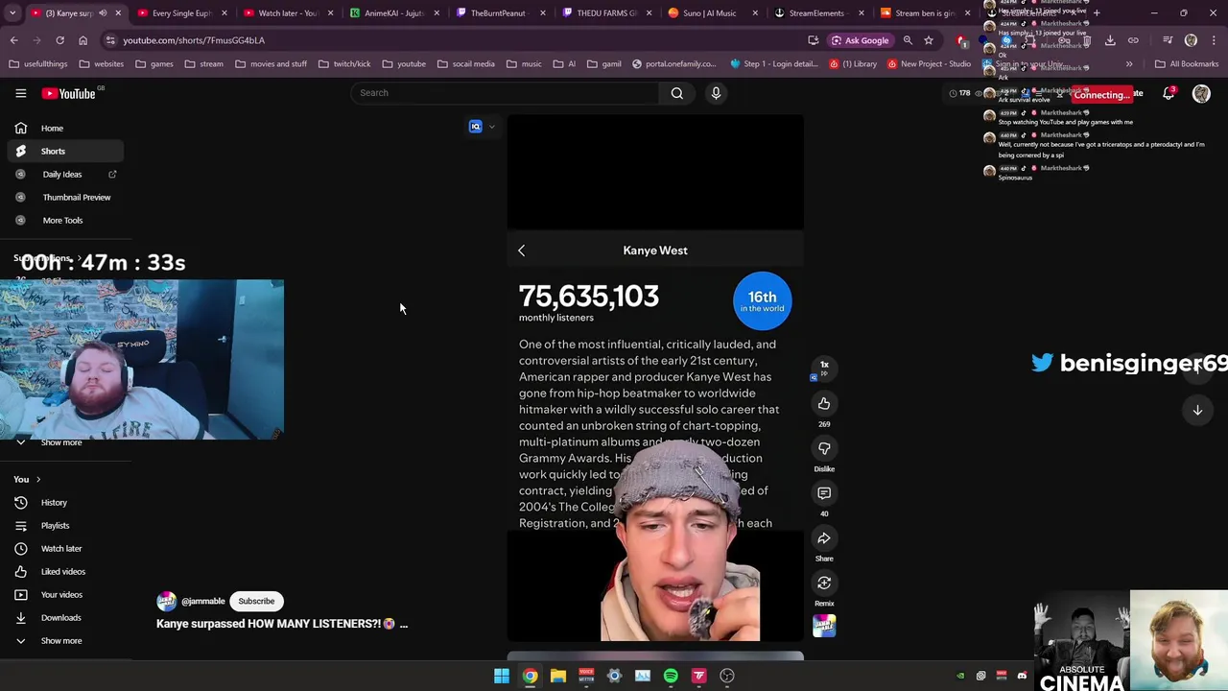The image size is (1228, 691).
Task: Open Spotify from taskbar
Action: point(671,676)
